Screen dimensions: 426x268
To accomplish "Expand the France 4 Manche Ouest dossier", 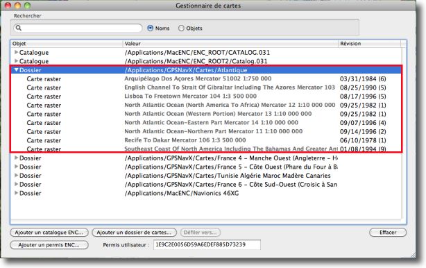I will [x=16, y=158].
